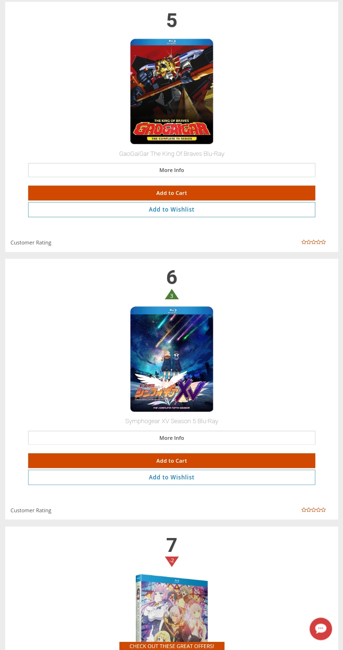This screenshot has height=650, width=343.
Task: Add GaoGaiGar Blu-ray to cart
Action: click(x=171, y=193)
